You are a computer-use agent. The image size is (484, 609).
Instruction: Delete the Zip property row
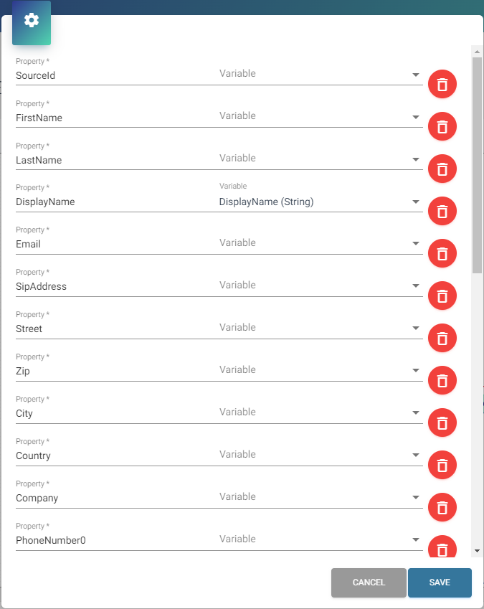pyautogui.click(x=442, y=380)
